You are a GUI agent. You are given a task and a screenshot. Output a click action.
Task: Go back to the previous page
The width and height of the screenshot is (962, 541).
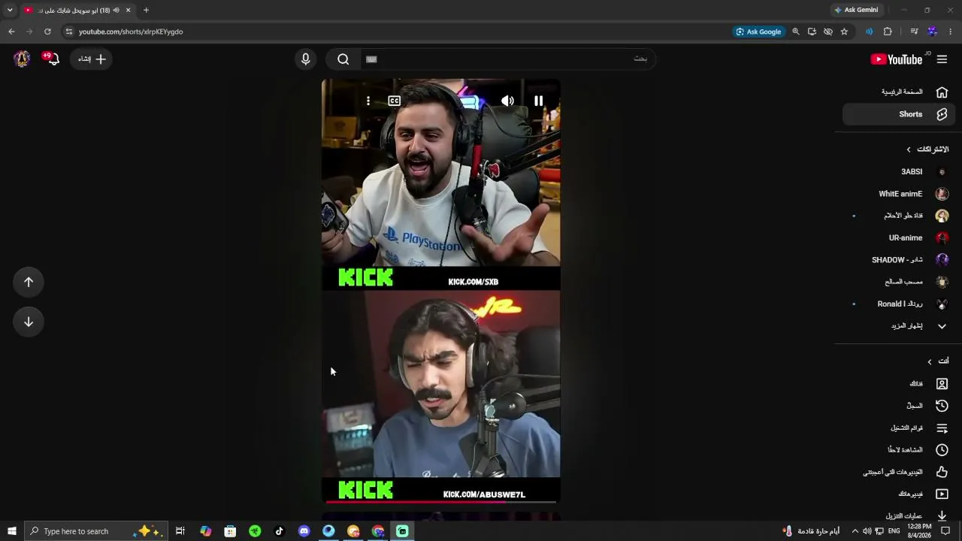pyautogui.click(x=11, y=32)
